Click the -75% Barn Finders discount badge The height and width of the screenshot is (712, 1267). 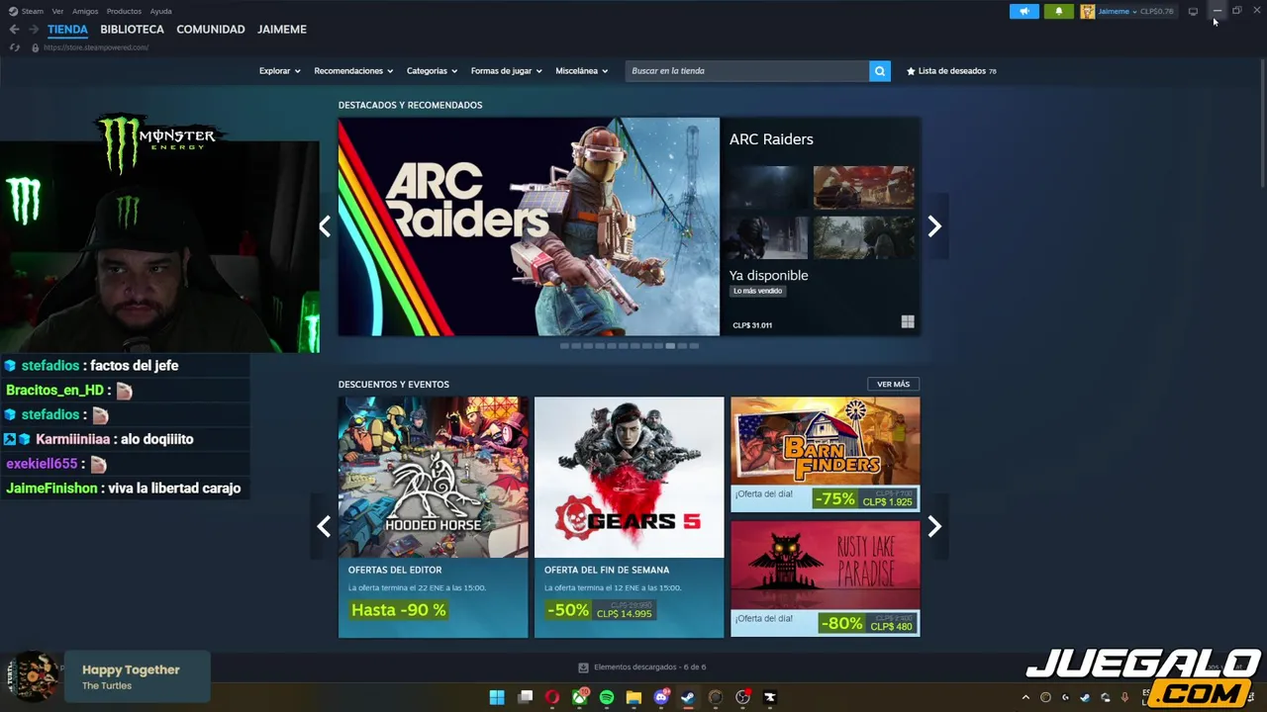[x=834, y=499]
